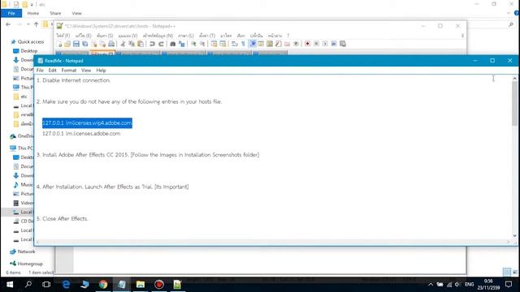
Task: Click line '127.0.0.1 lm.licenses.adobe.com'
Action: pos(81,133)
